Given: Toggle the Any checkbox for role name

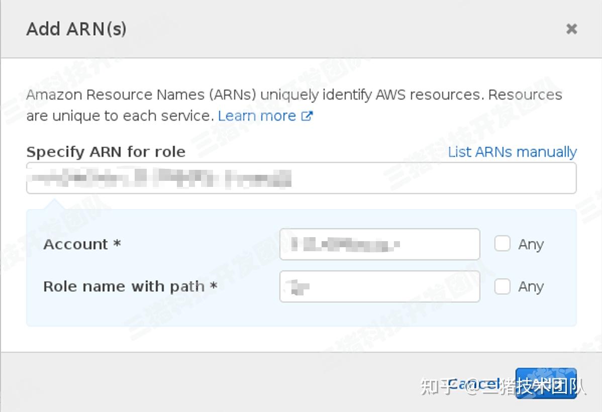Looking at the screenshot, I should (x=503, y=286).
